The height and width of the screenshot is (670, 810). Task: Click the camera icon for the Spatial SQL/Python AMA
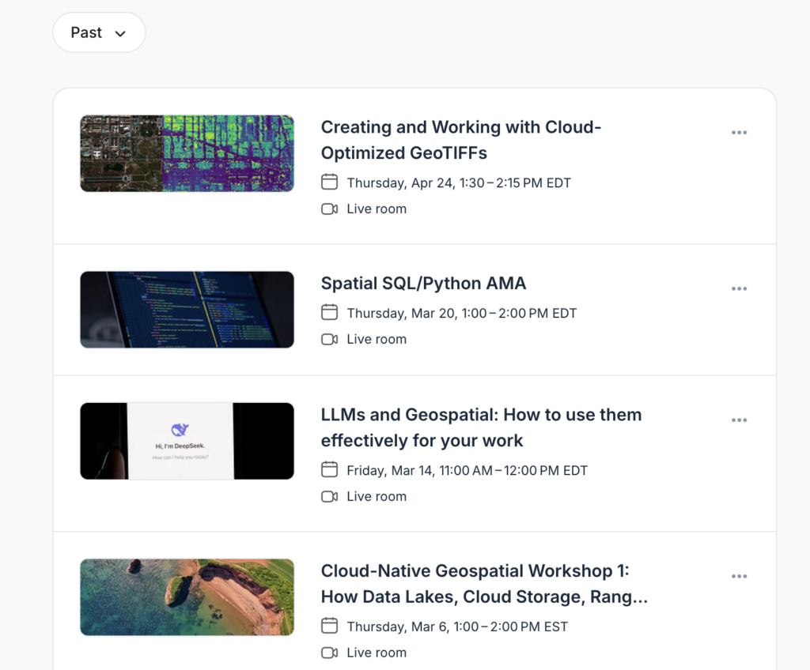pyautogui.click(x=330, y=339)
